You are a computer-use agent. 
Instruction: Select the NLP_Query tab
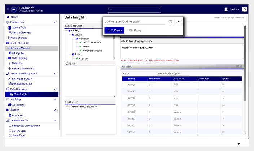114,30
